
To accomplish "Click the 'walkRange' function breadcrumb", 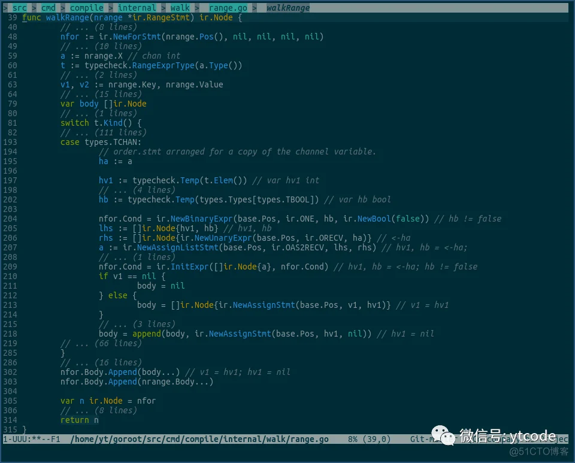I will pos(288,8).
